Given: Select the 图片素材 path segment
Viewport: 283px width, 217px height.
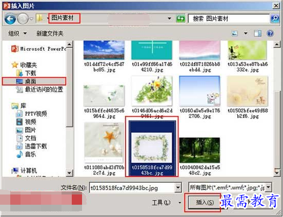Looking at the screenshot, I should pos(63,18).
